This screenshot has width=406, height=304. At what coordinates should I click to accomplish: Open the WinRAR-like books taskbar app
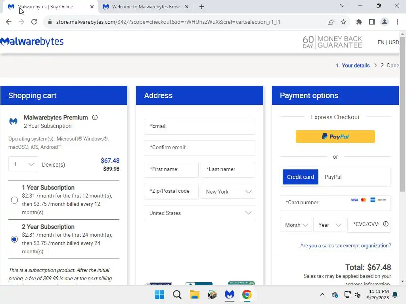tap(212, 294)
